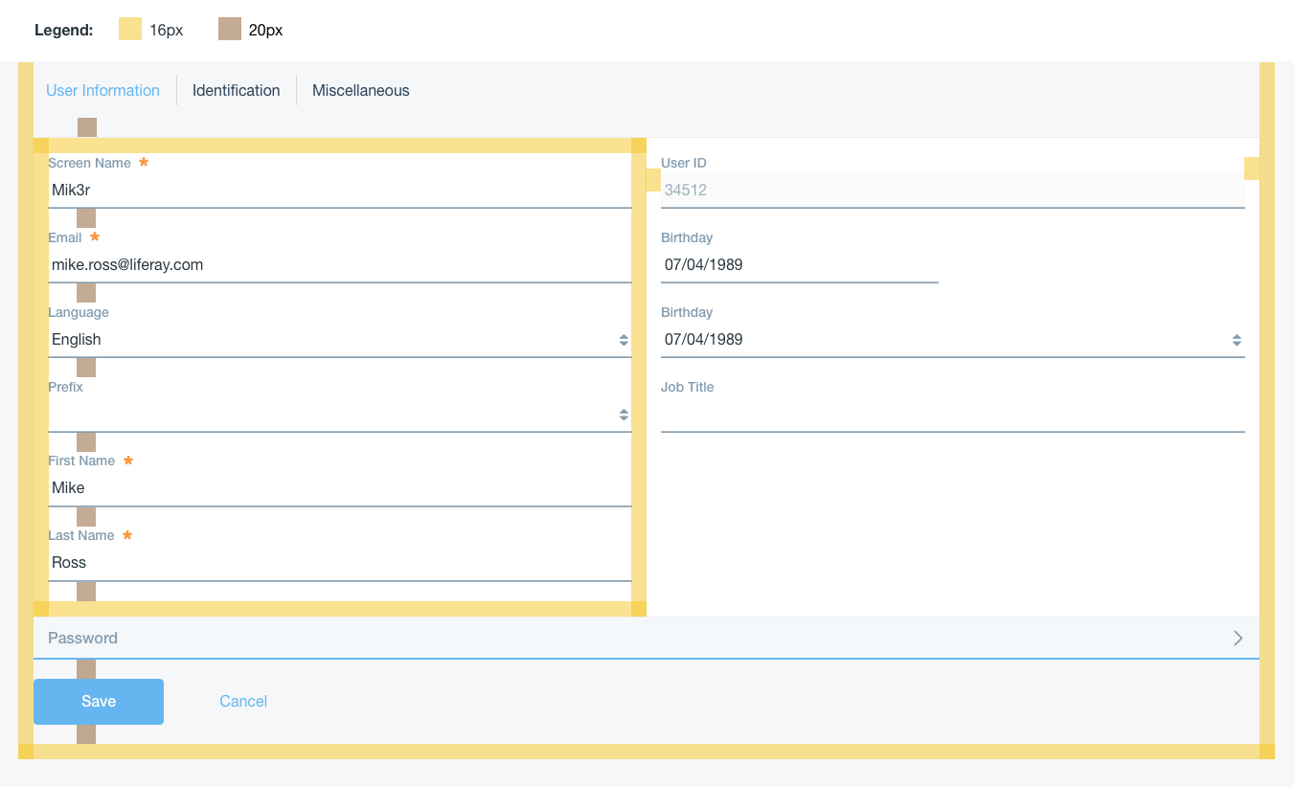Expand the Password section chevron
The image size is (1294, 787).
point(1237,638)
